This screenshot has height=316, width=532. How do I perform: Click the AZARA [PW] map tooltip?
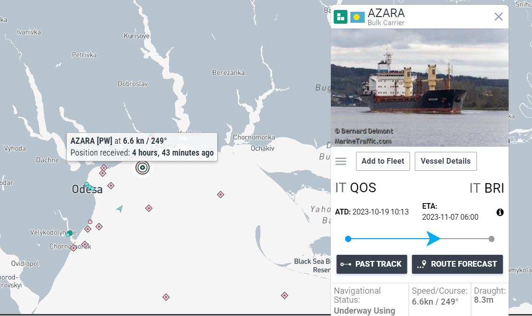pyautogui.click(x=142, y=147)
